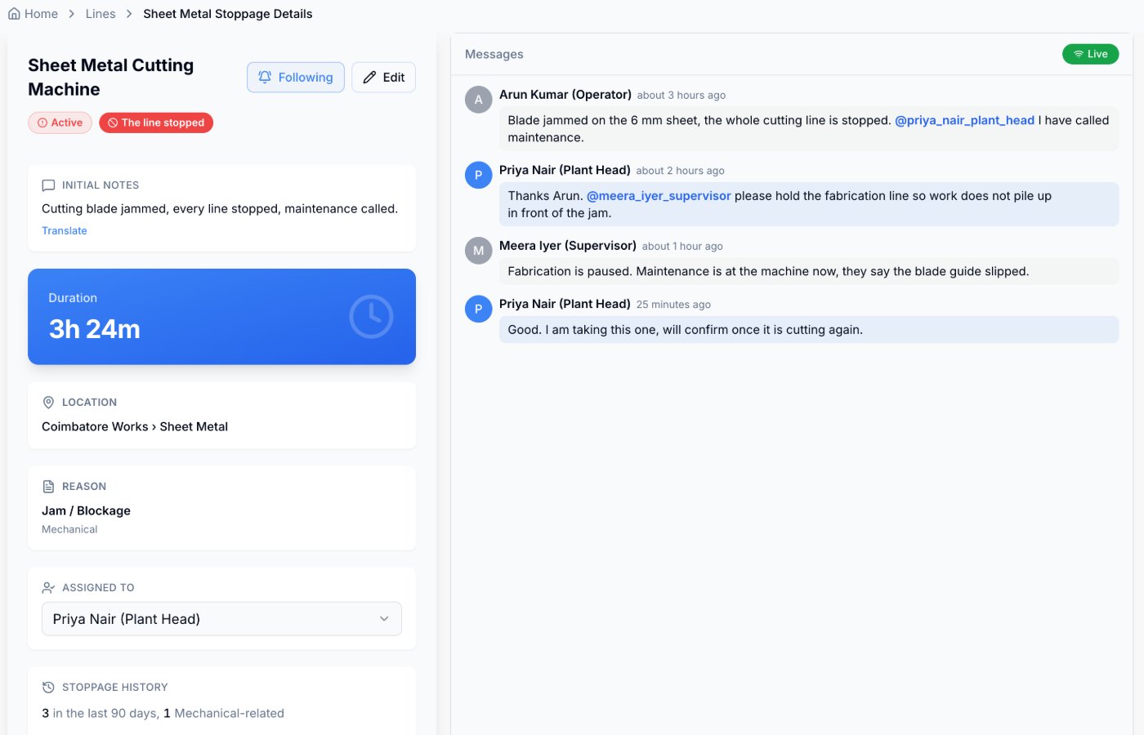Viewport: 1144px width, 735px height.
Task: Open the @priya_nair_plant_head mention
Action: 964,120
